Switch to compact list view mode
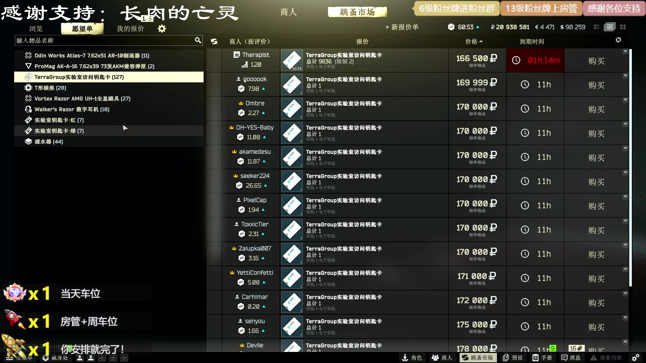 (x=597, y=27)
